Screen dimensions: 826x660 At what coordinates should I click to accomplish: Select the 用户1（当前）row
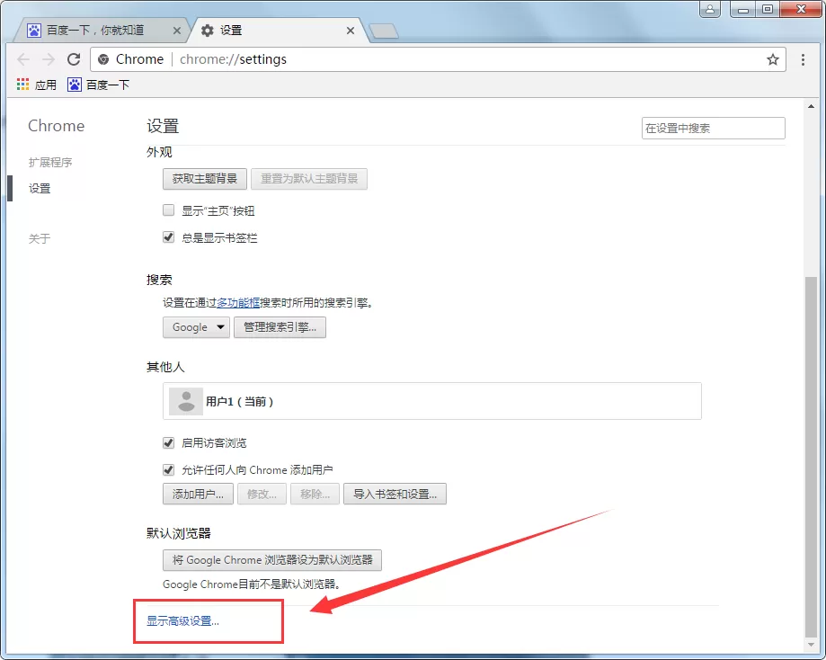pyautogui.click(x=432, y=401)
